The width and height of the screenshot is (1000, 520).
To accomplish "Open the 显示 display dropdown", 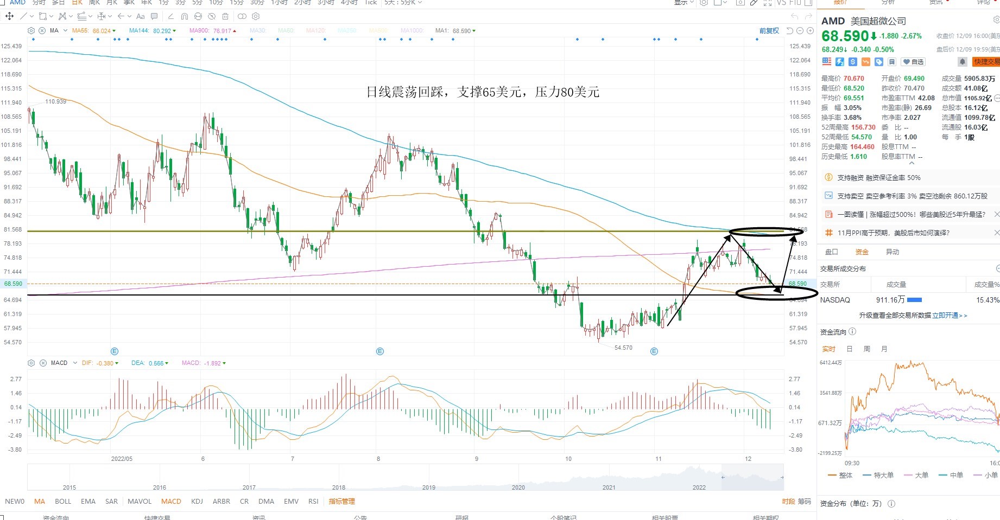I will [684, 2].
